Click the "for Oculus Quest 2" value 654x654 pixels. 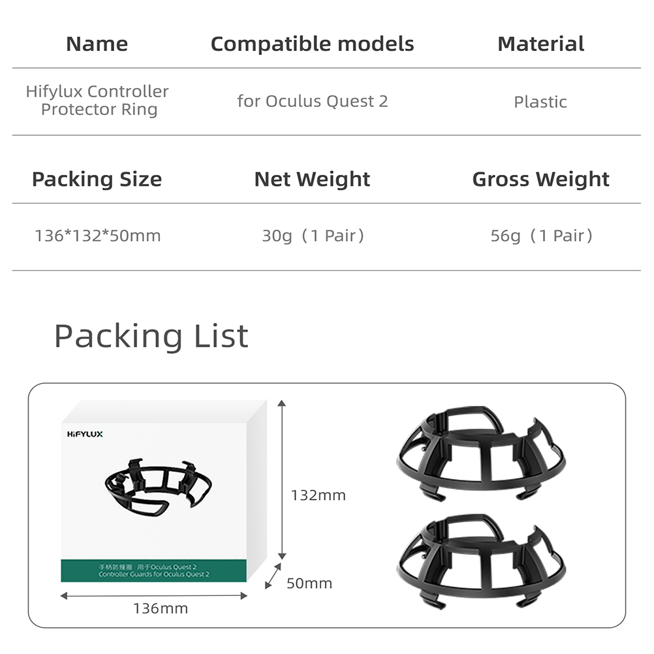click(x=312, y=101)
